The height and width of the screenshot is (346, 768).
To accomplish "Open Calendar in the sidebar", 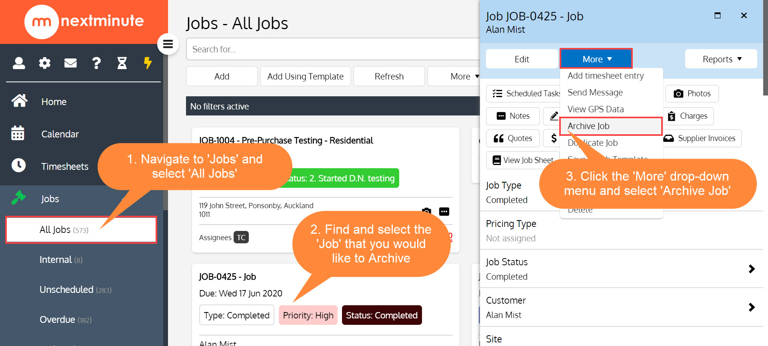I will tap(60, 134).
